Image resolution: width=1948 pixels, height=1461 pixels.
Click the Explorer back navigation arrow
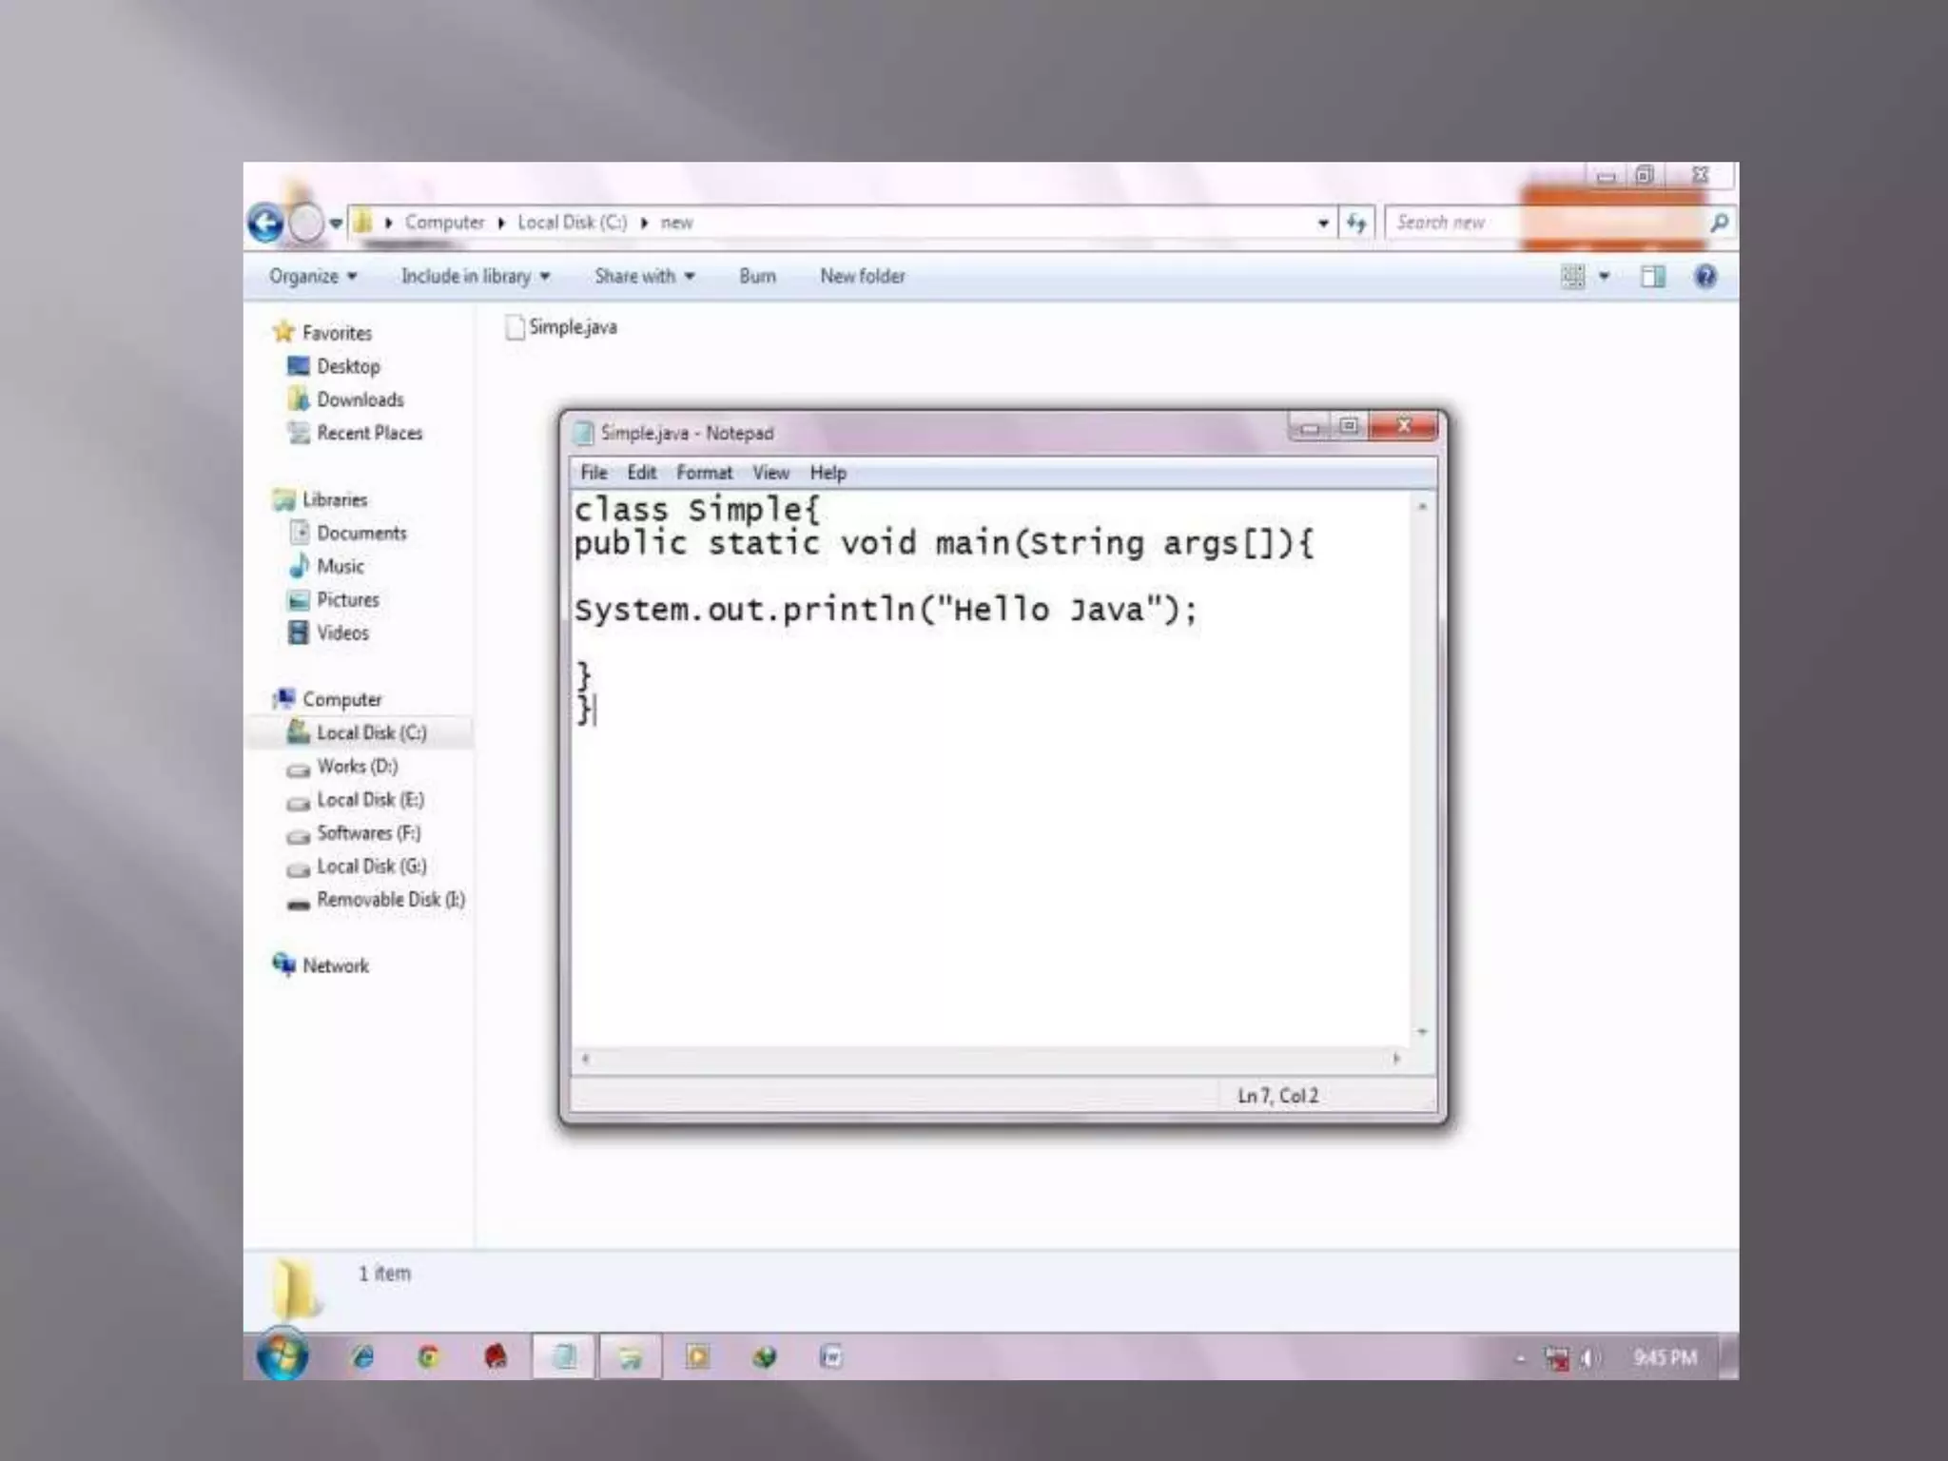tap(265, 224)
